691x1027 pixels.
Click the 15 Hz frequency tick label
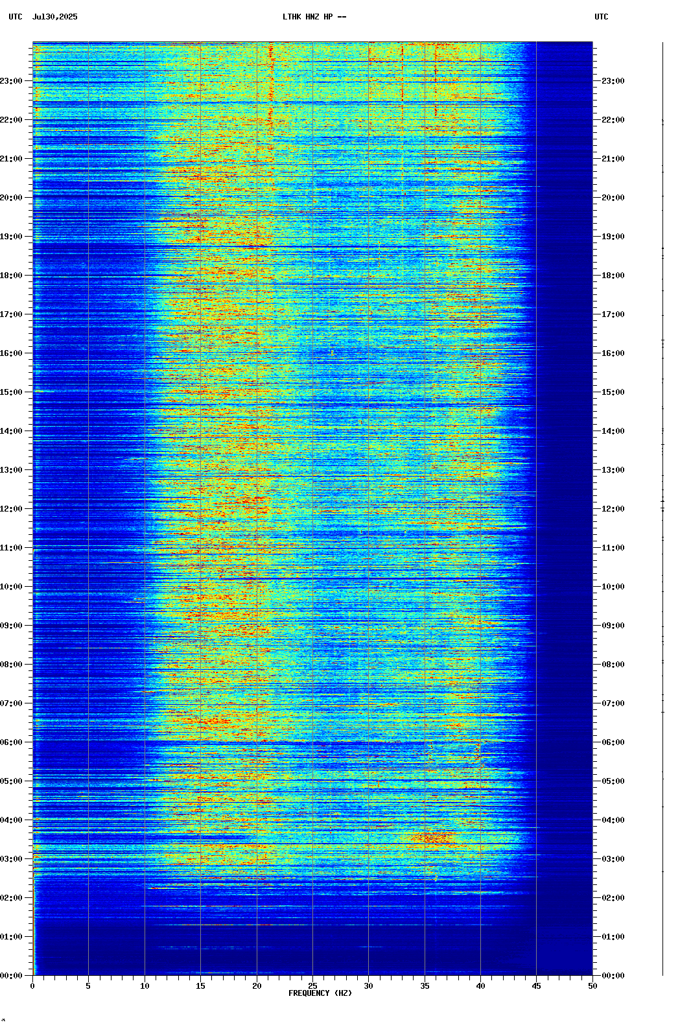[200, 986]
